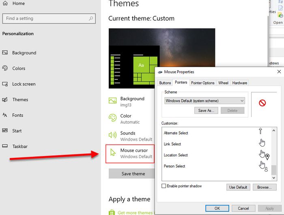Image resolution: width=284 pixels, height=215 pixels.
Task: Open Background label in sidebar
Action: (x=24, y=53)
